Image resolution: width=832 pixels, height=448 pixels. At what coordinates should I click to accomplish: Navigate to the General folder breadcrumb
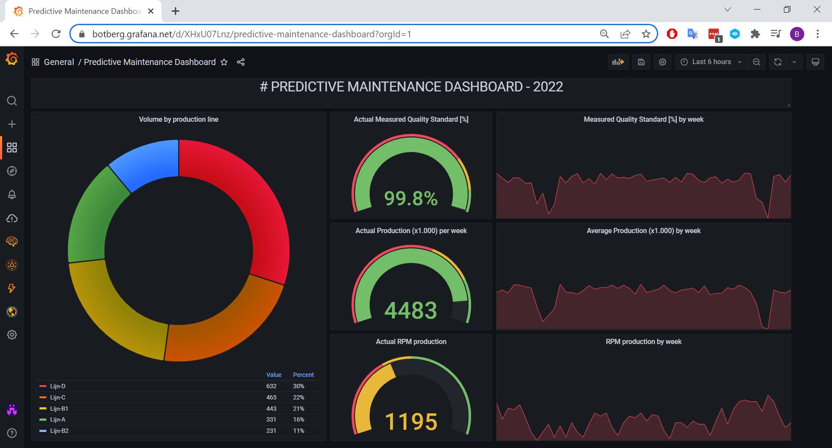tap(59, 62)
